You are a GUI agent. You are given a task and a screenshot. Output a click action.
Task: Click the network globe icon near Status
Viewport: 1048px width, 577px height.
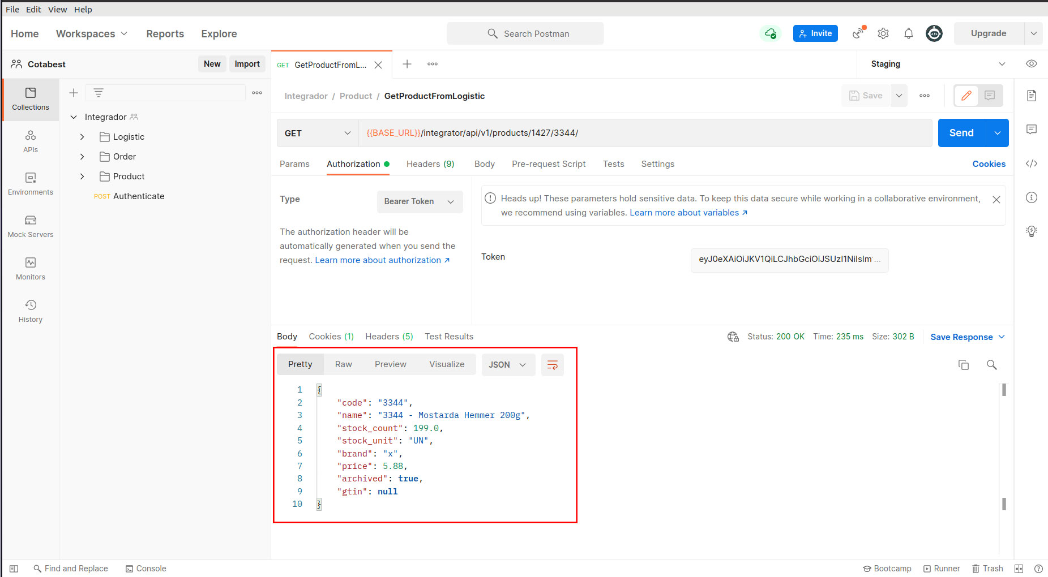coord(733,337)
